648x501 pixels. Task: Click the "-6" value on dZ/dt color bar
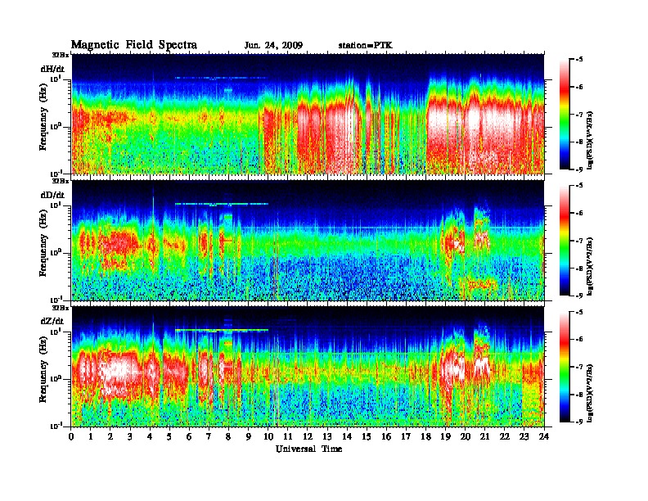pos(579,340)
